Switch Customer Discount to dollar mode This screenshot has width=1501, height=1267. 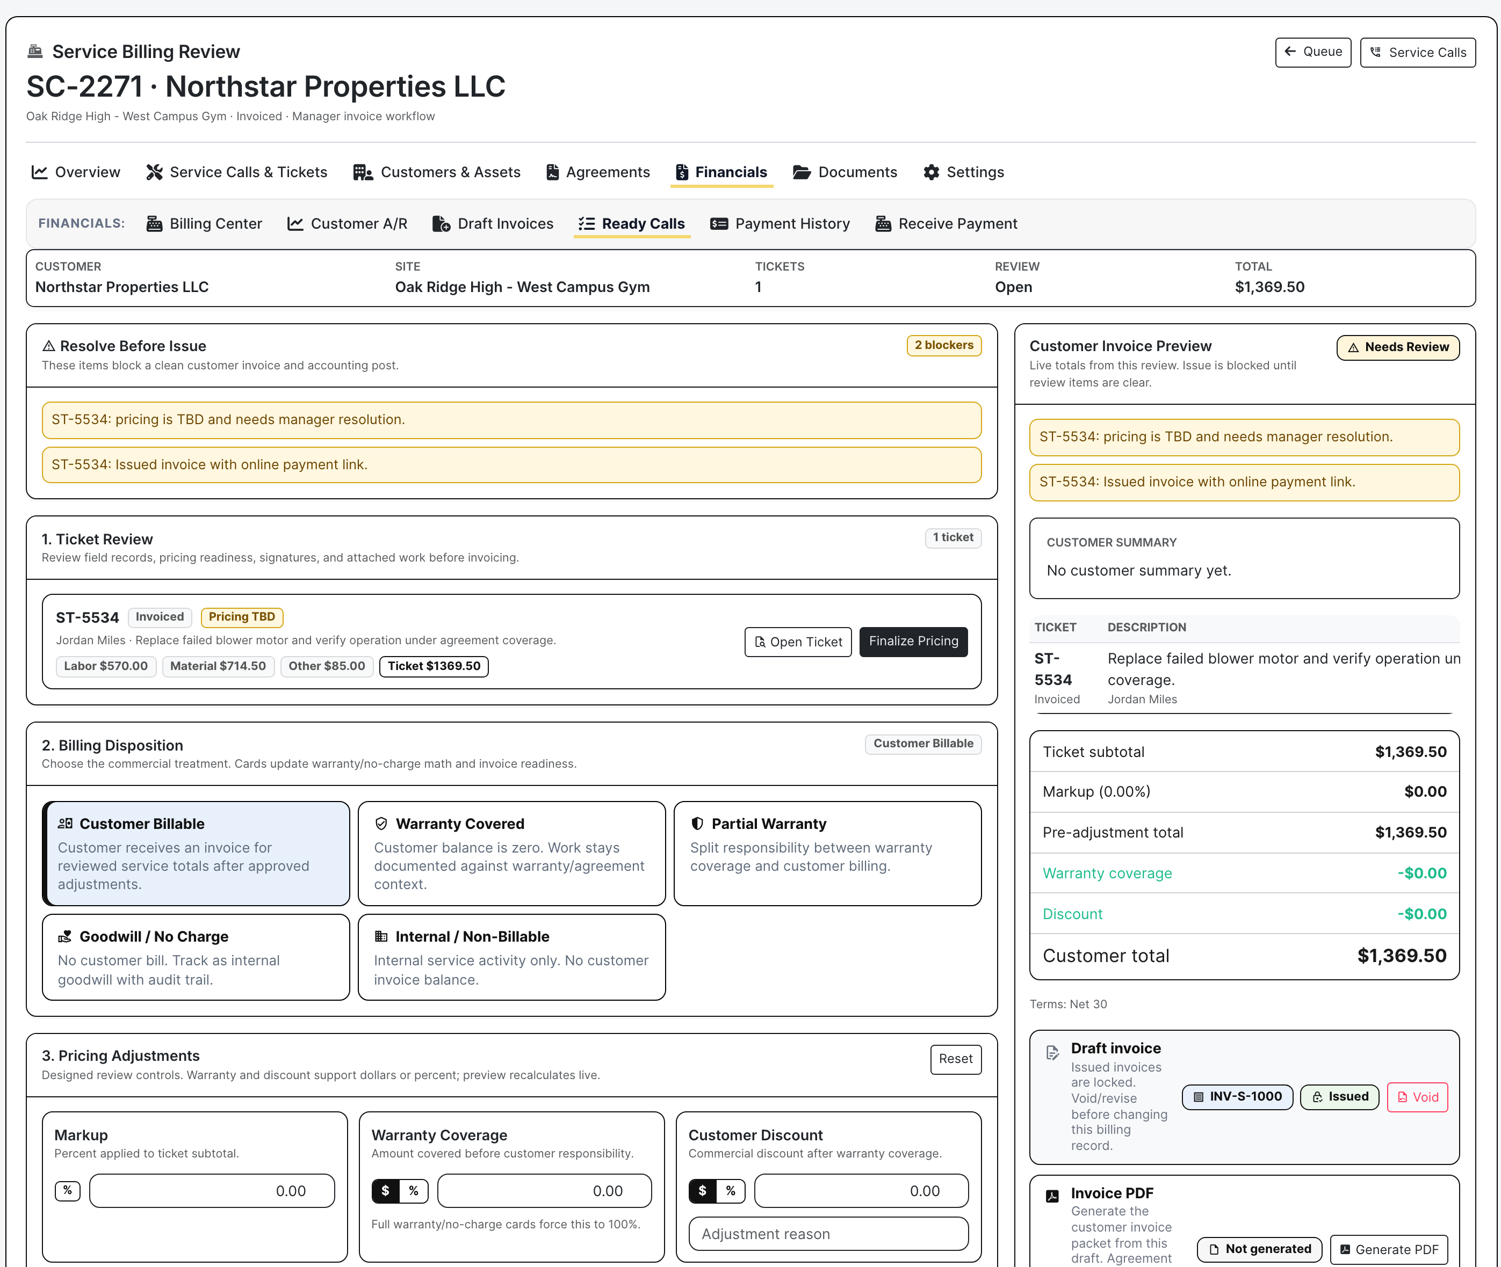pyautogui.click(x=703, y=1191)
